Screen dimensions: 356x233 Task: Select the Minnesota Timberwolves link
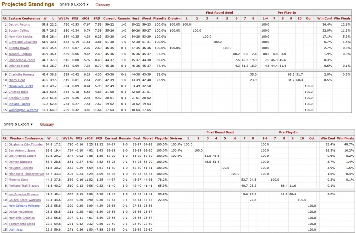click(x=27, y=174)
